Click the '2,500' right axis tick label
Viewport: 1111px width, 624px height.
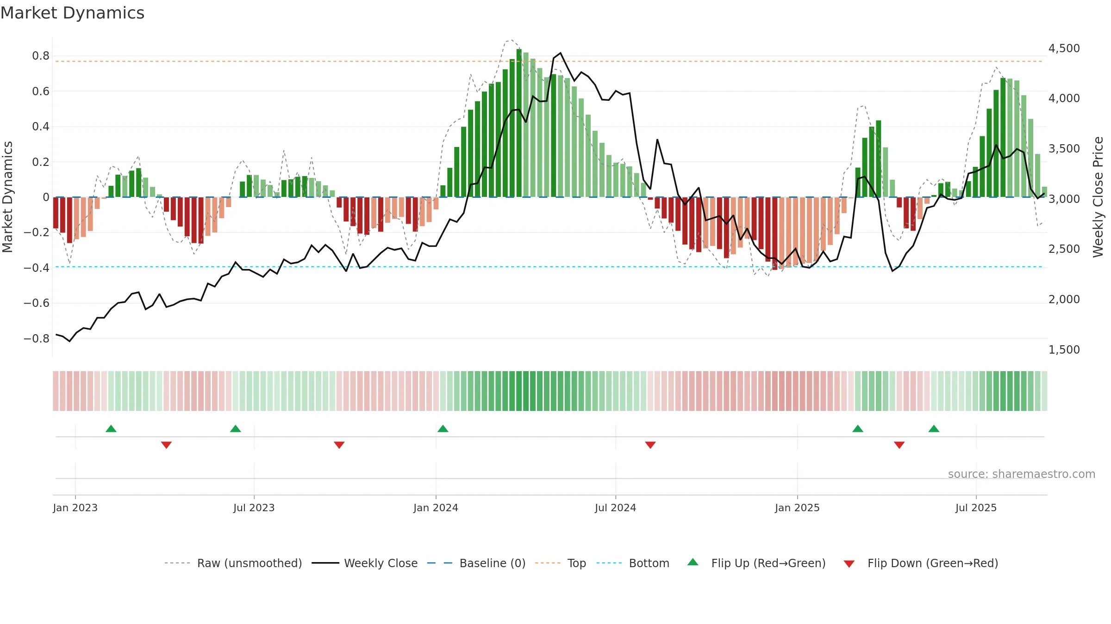click(1064, 249)
